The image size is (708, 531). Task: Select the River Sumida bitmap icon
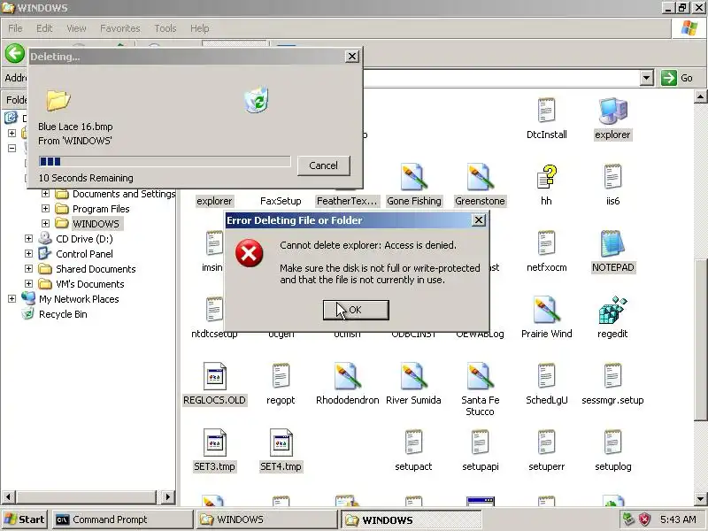pyautogui.click(x=413, y=375)
